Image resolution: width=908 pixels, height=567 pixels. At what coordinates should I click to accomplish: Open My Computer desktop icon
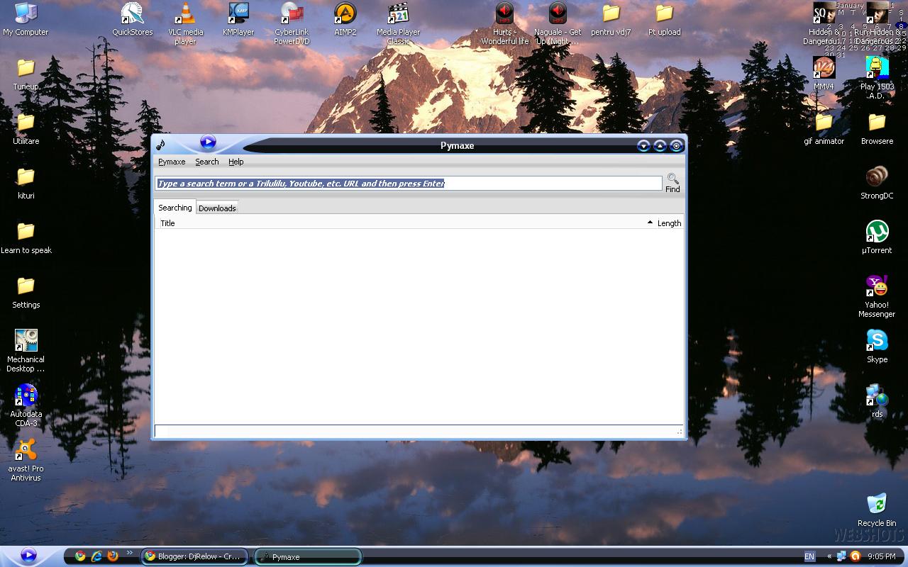click(26, 19)
